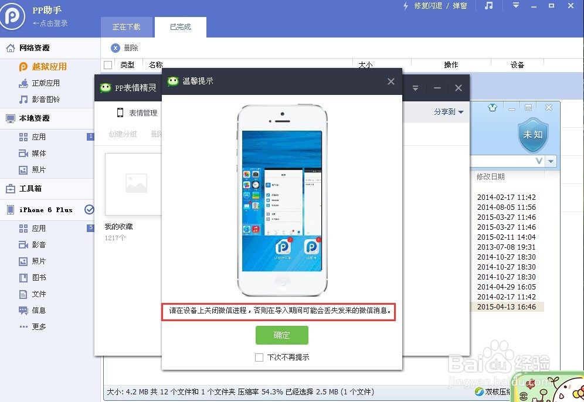Select the row dated 2015-02-11 14:04
This screenshot has height=402, width=584.
[x=507, y=237]
